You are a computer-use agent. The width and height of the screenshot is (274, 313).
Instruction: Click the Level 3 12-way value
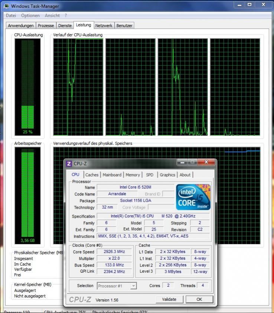(x=200, y=271)
